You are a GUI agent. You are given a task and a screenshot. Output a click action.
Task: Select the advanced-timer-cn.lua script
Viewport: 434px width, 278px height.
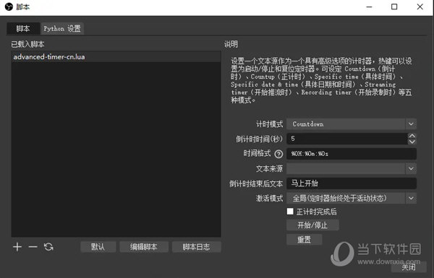pos(116,56)
